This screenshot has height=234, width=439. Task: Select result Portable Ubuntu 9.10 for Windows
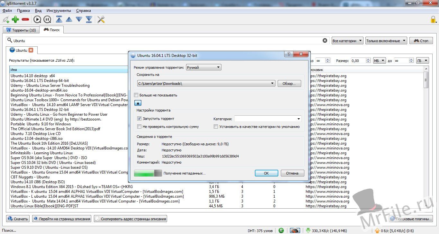pos(40,124)
